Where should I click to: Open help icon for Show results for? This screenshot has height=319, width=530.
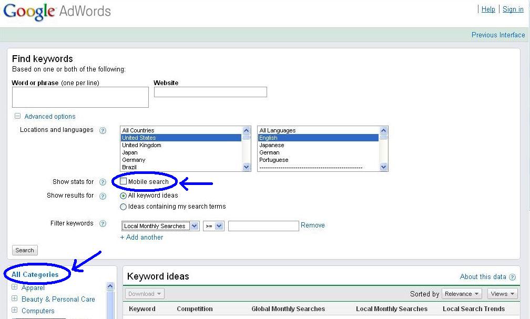103,196
